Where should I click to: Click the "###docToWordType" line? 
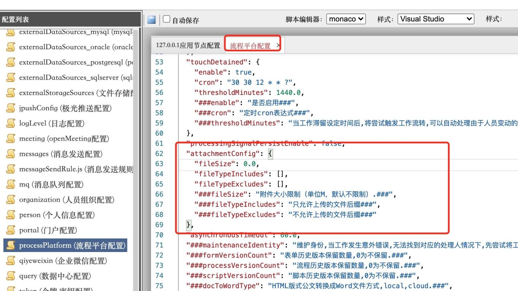pos(319,286)
